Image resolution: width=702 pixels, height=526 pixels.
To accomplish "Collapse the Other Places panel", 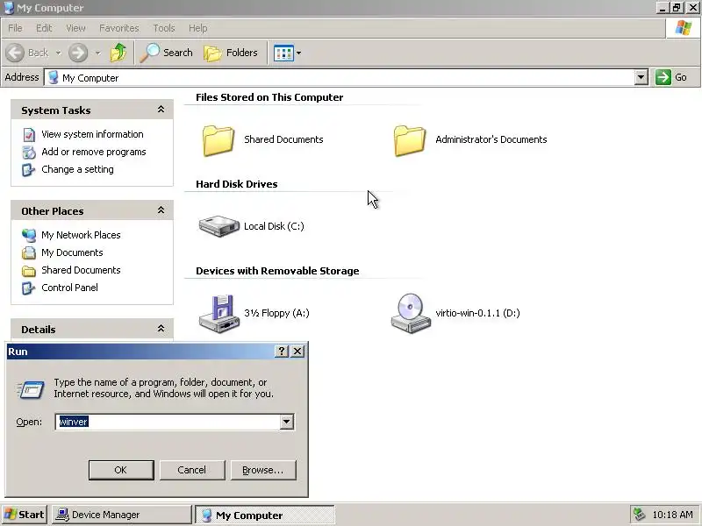I will pos(161,210).
